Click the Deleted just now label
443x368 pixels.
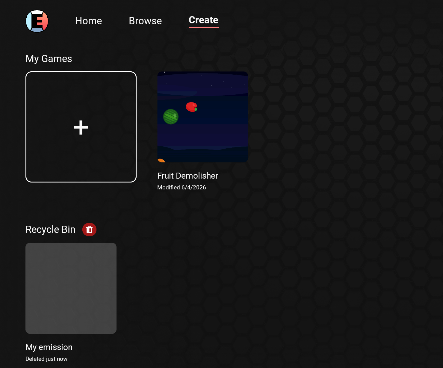[x=46, y=359]
